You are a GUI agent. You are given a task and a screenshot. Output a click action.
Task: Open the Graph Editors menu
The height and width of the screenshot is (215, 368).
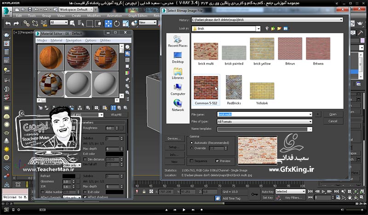coord(138,16)
